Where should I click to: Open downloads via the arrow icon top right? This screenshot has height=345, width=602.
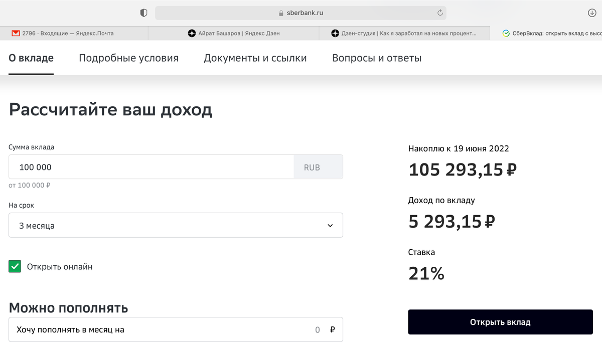pyautogui.click(x=592, y=13)
